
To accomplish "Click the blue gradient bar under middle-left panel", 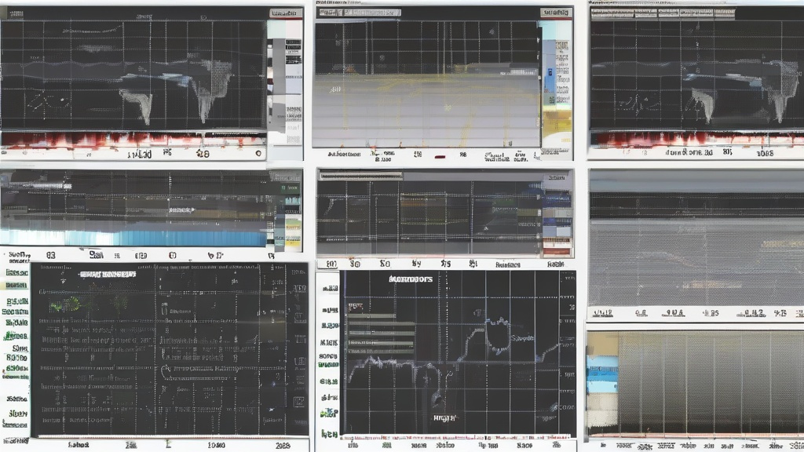I will click(x=188, y=238).
